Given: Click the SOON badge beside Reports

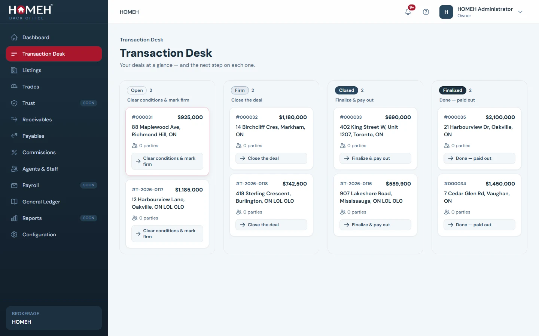Looking at the screenshot, I should tap(89, 218).
